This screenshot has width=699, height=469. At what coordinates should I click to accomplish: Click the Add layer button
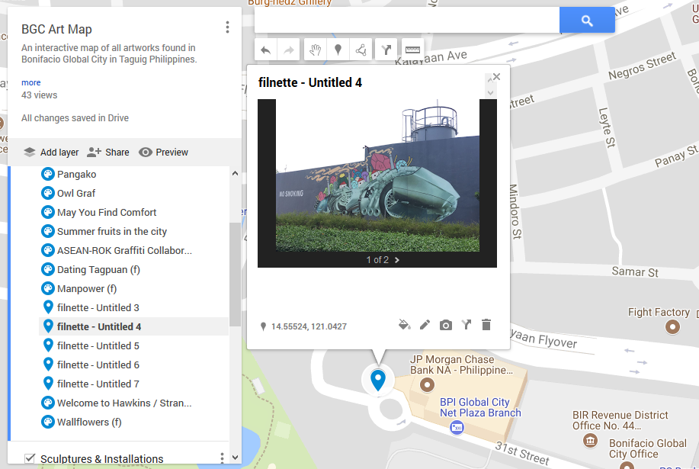[51, 153]
